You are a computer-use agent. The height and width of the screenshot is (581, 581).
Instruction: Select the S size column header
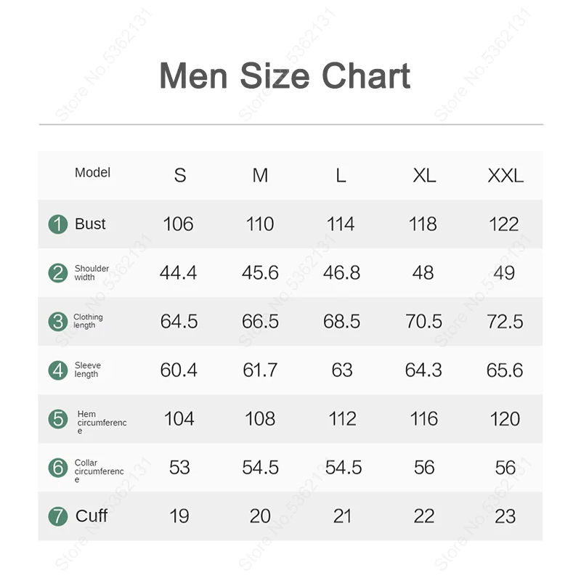click(x=179, y=176)
